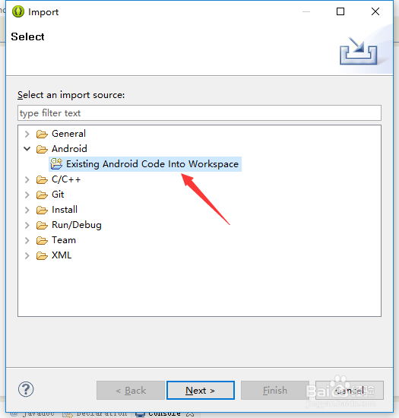Expand the C/C++ category

click(x=27, y=179)
